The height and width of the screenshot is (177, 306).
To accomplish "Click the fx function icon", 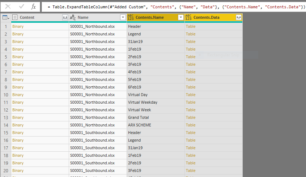I will 34,7.
